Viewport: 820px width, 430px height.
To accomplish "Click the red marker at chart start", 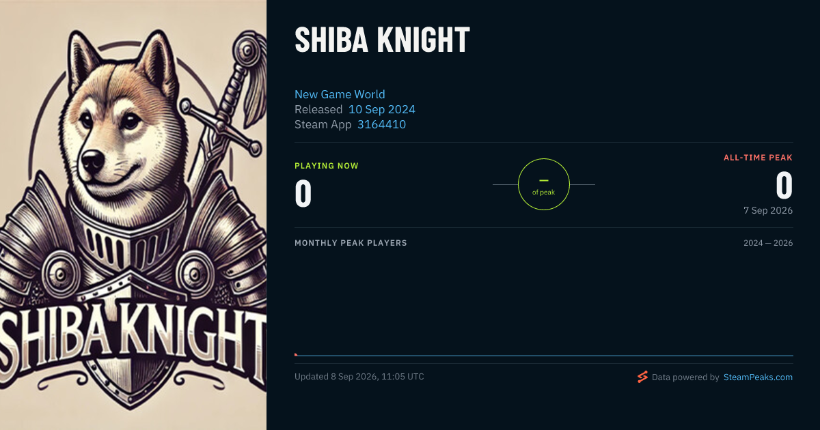I will click(296, 354).
